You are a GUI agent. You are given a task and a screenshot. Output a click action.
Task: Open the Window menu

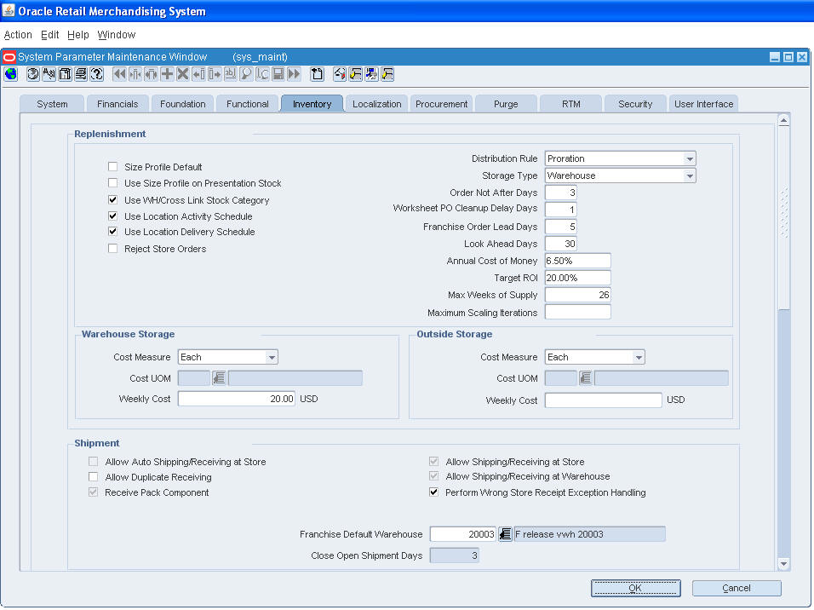117,35
